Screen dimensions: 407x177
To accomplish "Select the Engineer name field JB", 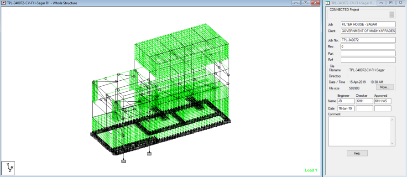I will pos(346,101).
